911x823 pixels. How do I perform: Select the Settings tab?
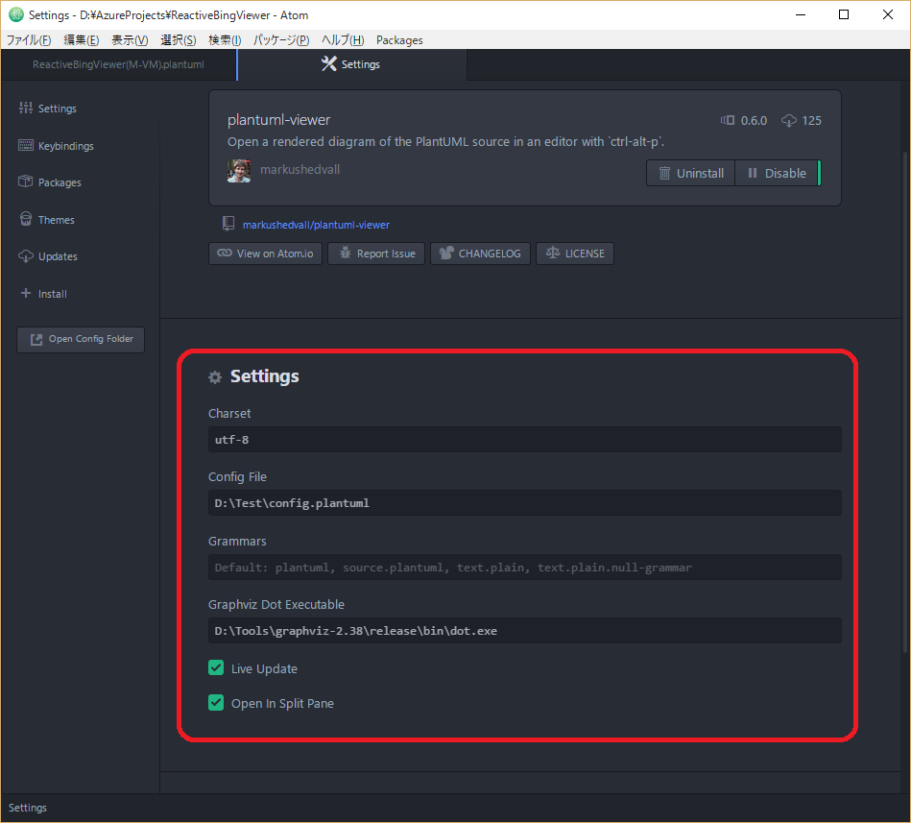point(352,64)
